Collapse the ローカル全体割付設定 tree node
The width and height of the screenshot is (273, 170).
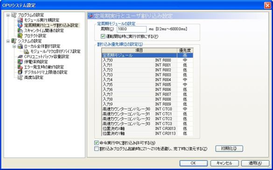tap(14, 47)
